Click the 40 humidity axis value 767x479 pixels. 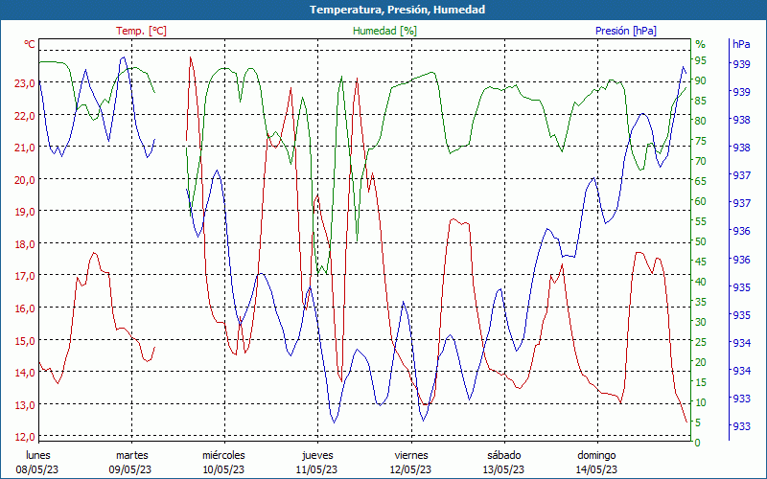[701, 282]
